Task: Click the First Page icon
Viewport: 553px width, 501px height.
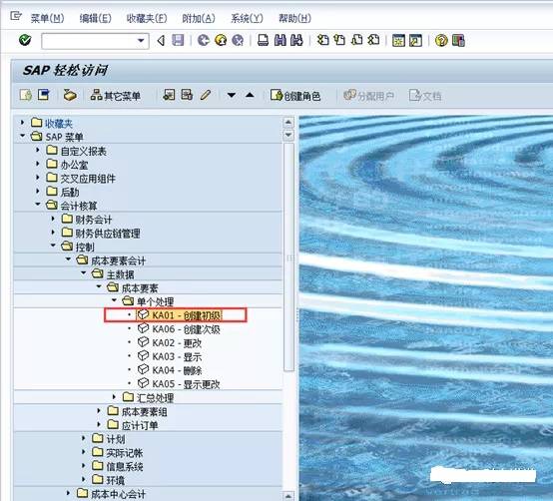Action: tap(322, 40)
